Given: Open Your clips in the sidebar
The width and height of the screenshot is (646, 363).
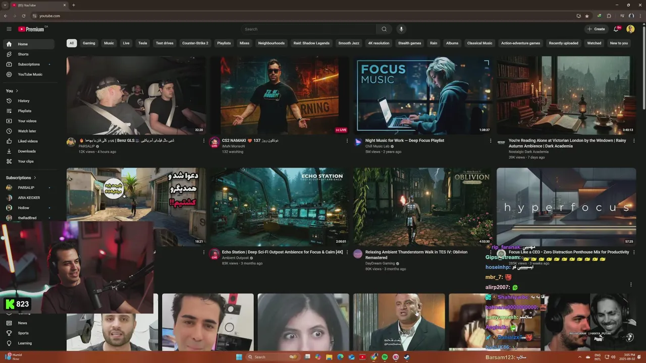Looking at the screenshot, I should click(x=29, y=161).
